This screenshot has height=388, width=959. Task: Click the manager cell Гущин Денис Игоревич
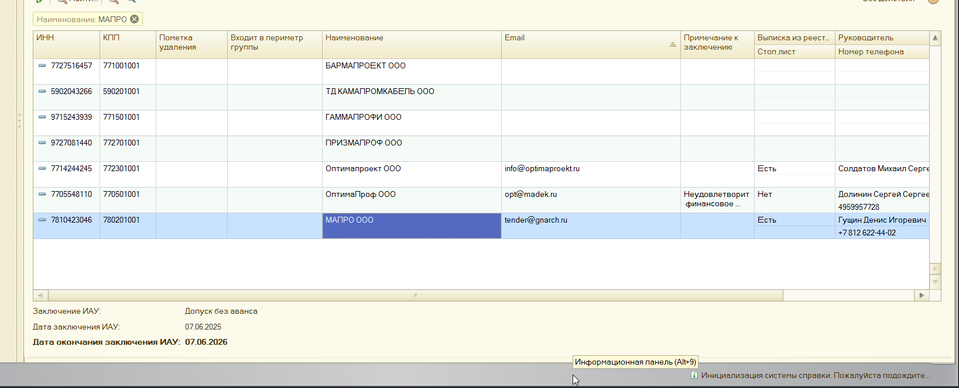pos(882,220)
